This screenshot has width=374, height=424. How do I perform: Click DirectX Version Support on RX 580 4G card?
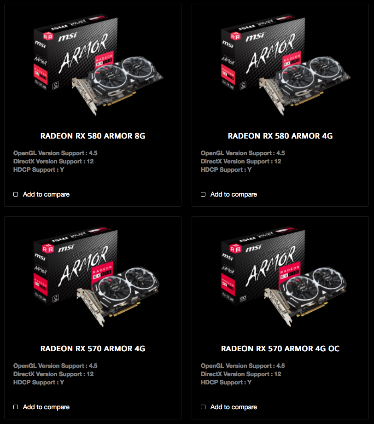[241, 162]
